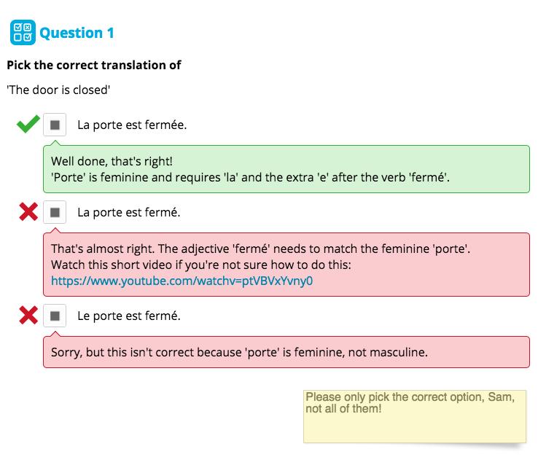Click the quiz icon beside Question 1
The width and height of the screenshot is (538, 457).
pyautogui.click(x=23, y=33)
